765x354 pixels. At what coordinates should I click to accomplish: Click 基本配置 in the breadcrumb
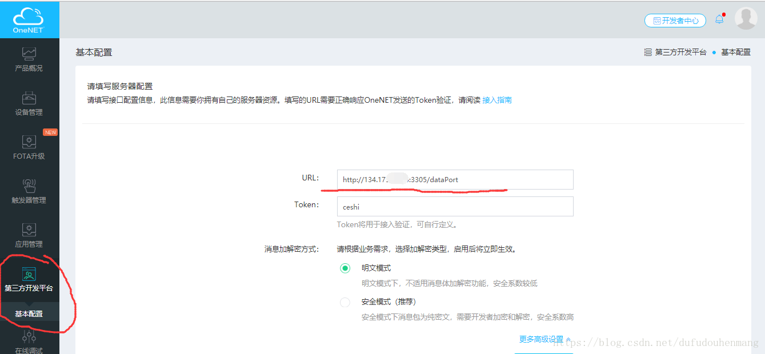(x=736, y=52)
